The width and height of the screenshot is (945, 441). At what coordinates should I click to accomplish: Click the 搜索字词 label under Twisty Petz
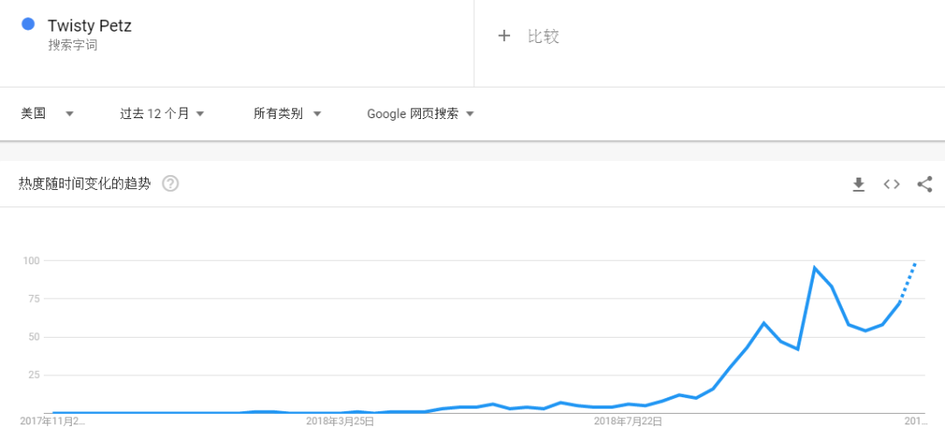click(x=73, y=45)
